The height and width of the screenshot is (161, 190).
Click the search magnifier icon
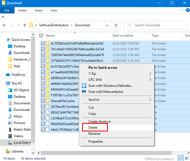point(129,25)
